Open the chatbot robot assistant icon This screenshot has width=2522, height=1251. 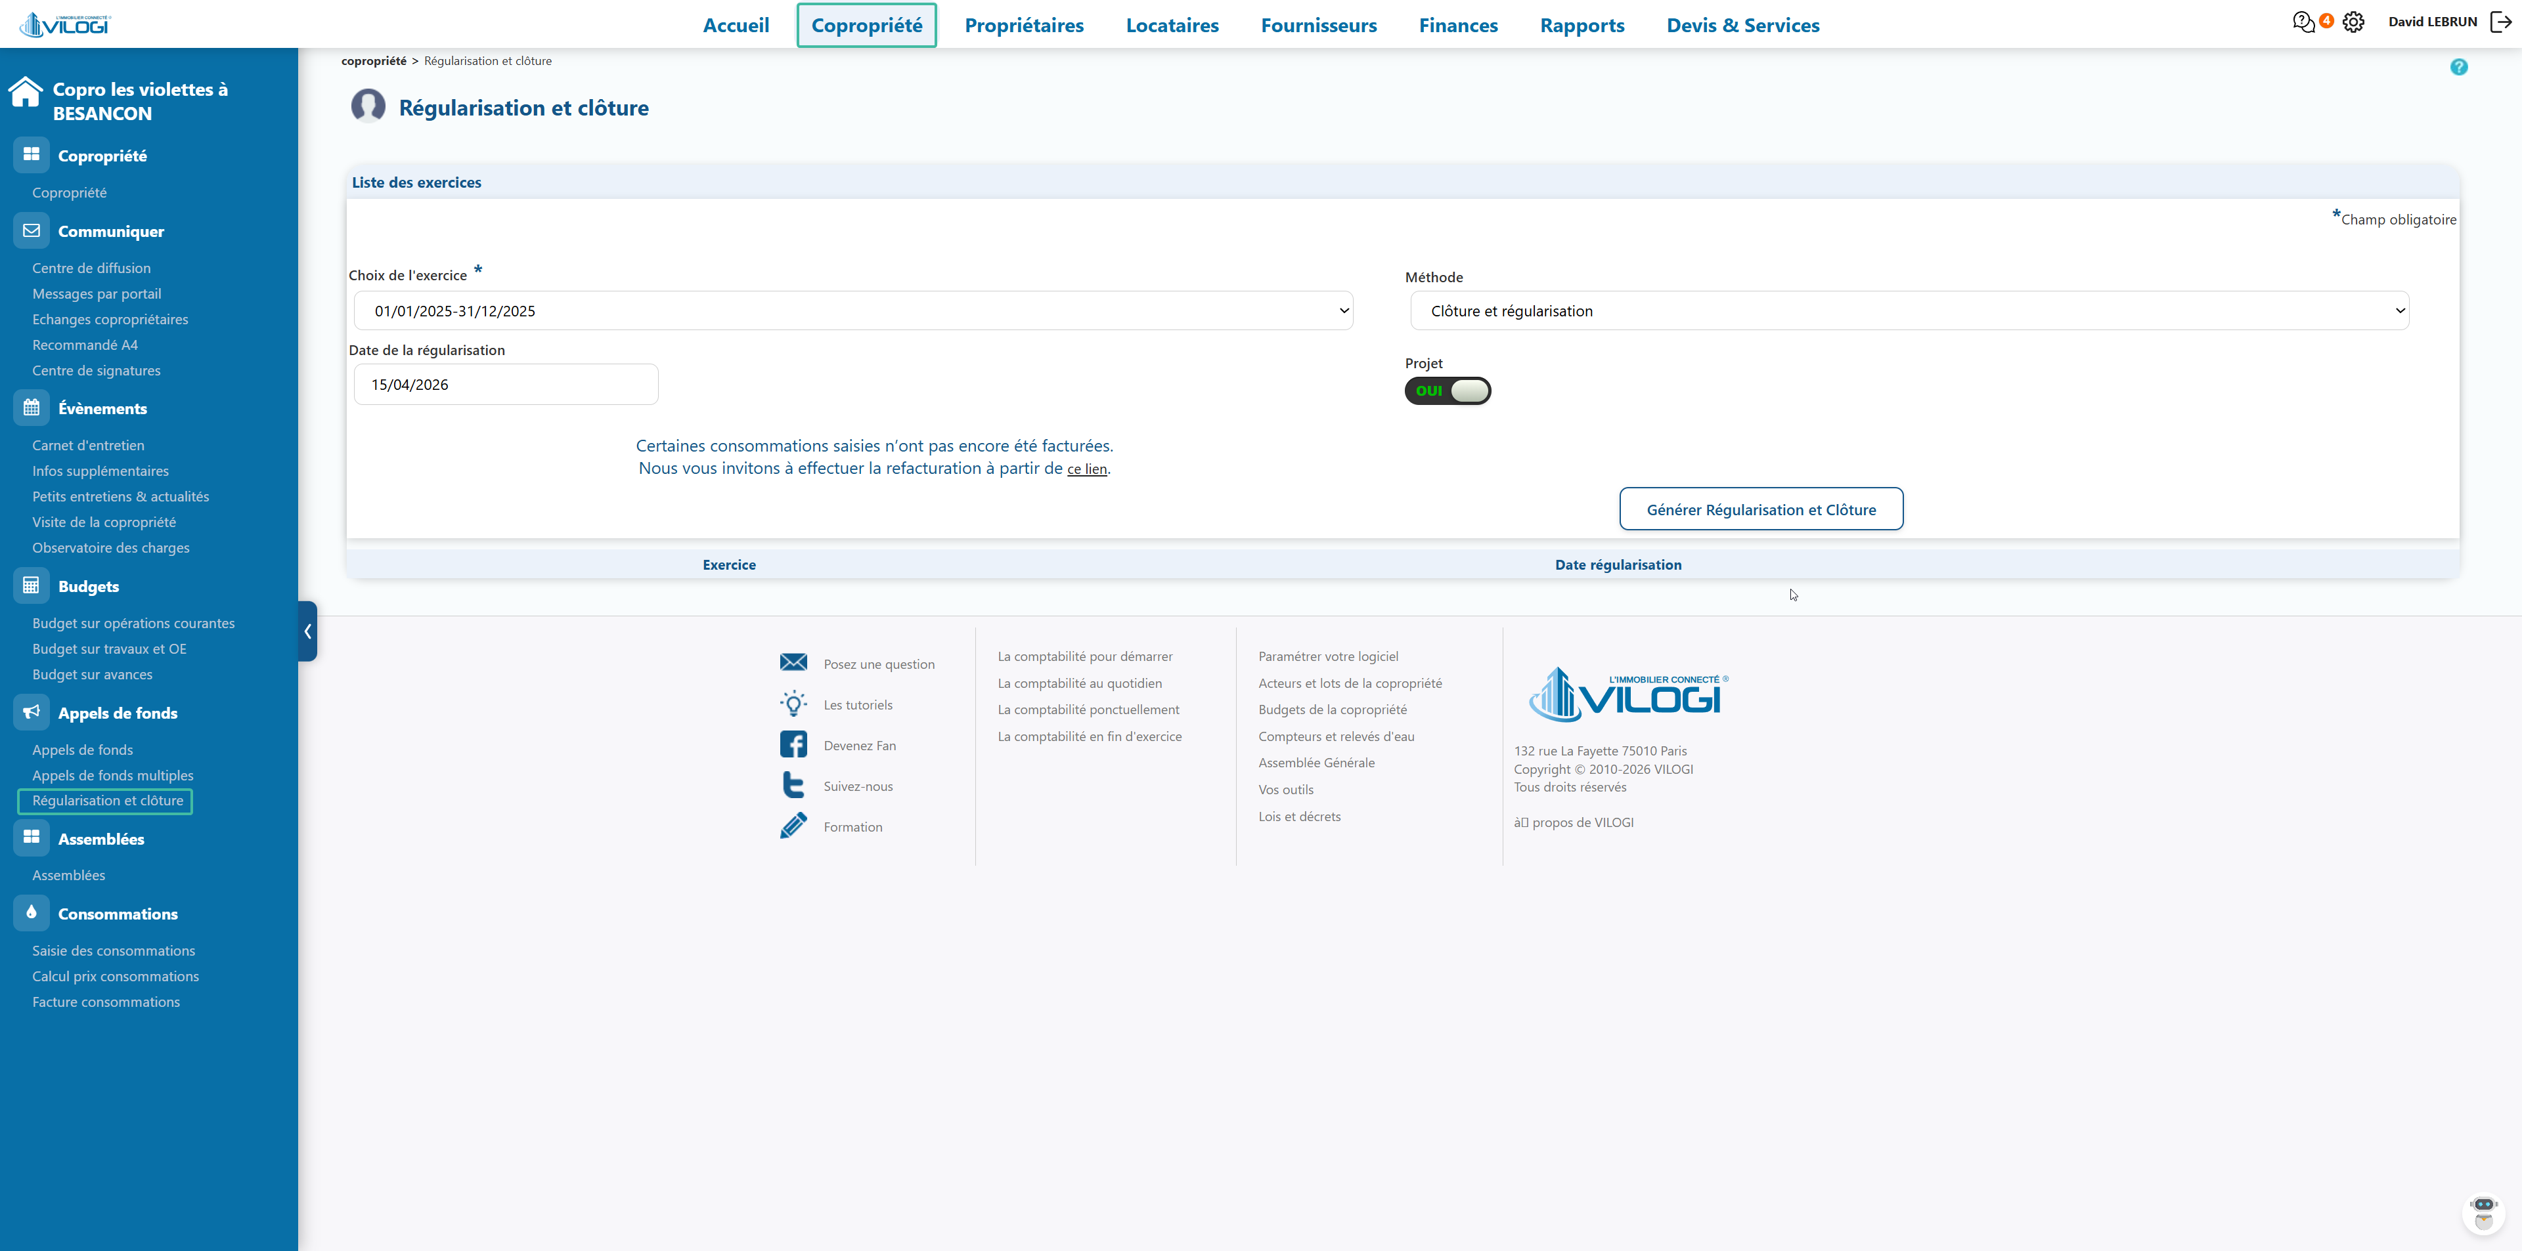(2483, 1213)
